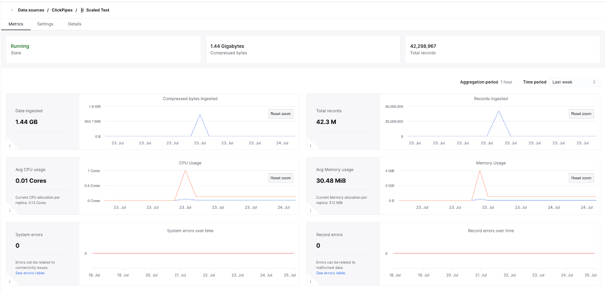
Task: Click the pipe icon next to Scaled Test
Action: point(82,10)
